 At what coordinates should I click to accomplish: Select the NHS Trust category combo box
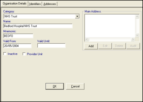[x=42, y=16]
